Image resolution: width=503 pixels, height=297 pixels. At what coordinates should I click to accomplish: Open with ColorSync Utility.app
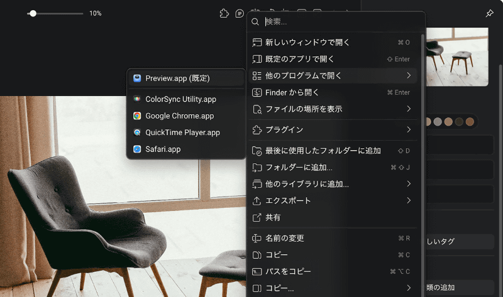[186, 99]
